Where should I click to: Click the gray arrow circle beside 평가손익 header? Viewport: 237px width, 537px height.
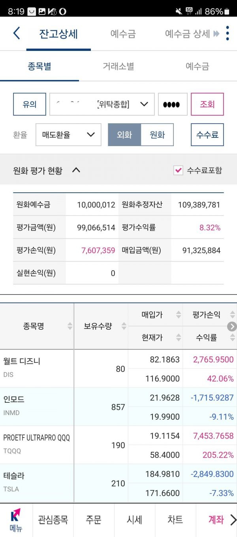coord(232,326)
